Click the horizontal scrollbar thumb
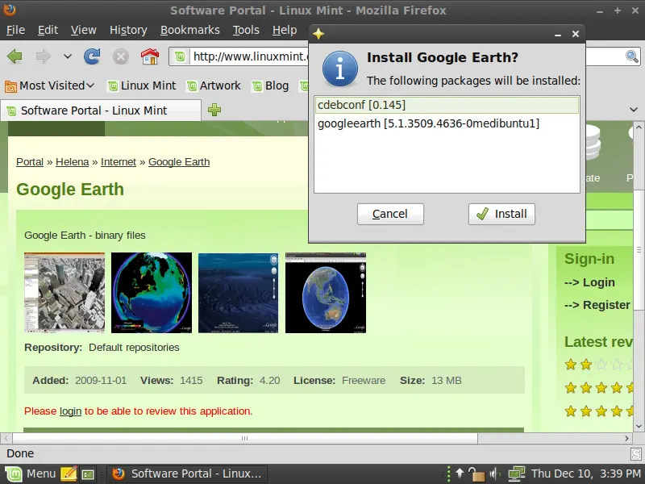 pos(245,438)
